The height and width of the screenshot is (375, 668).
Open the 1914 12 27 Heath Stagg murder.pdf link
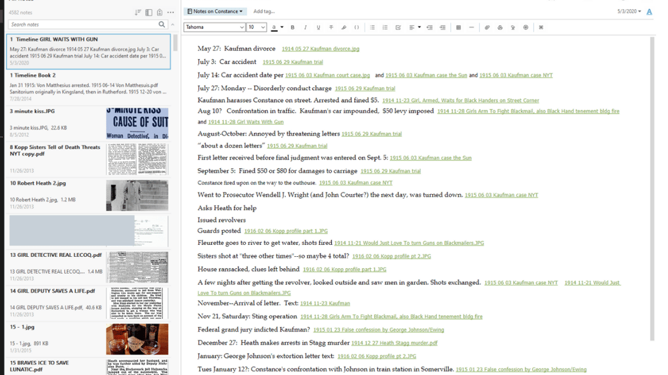[x=394, y=343]
